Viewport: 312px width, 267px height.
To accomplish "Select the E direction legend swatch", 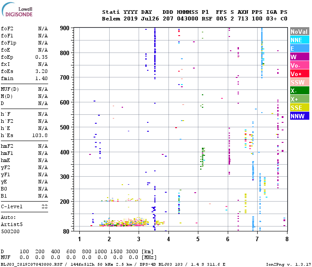I will (x=300, y=49).
